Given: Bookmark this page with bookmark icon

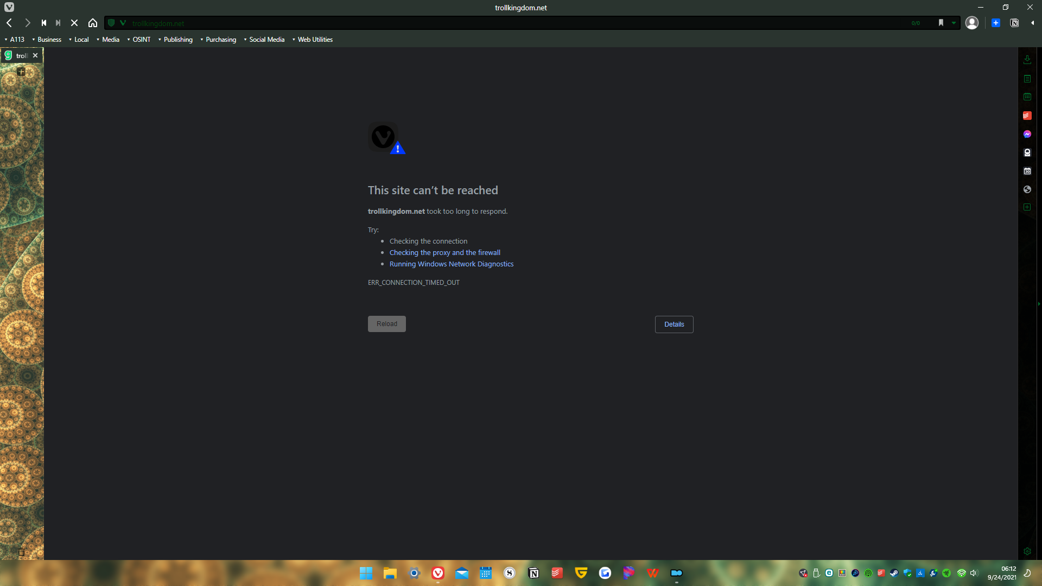Looking at the screenshot, I should coord(941,23).
